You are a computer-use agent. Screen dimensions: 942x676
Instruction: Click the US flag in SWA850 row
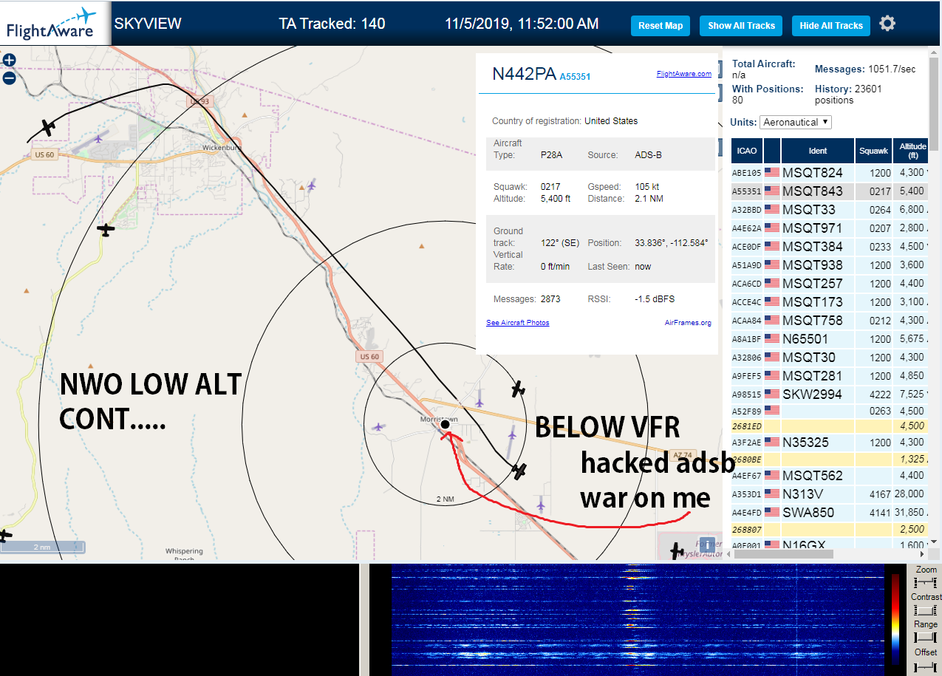772,513
